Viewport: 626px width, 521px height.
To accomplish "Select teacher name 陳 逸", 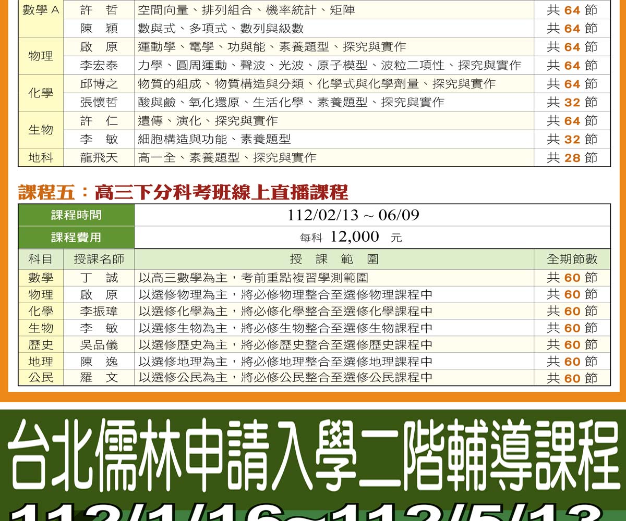I will click(99, 361).
